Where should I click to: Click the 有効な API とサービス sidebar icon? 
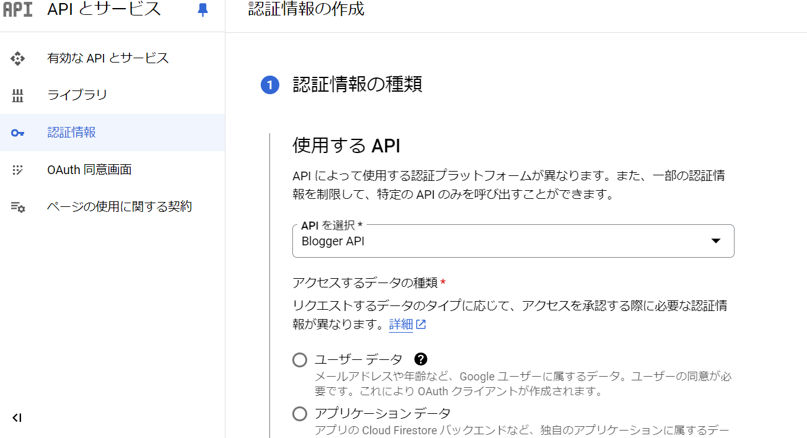[x=17, y=58]
